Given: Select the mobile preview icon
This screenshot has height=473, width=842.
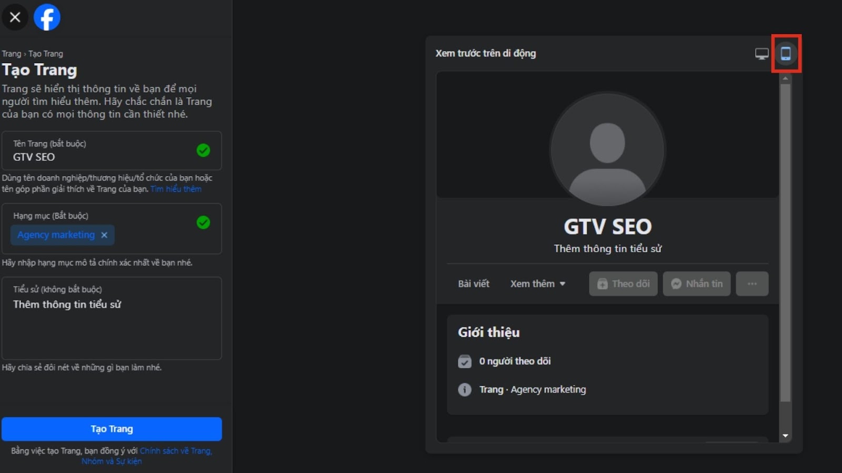Looking at the screenshot, I should coord(786,54).
